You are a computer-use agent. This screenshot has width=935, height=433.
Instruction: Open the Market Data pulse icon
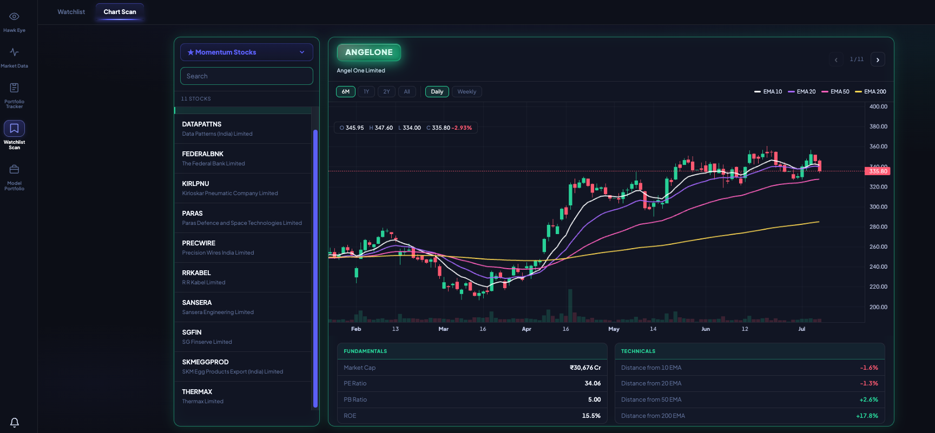click(x=14, y=52)
